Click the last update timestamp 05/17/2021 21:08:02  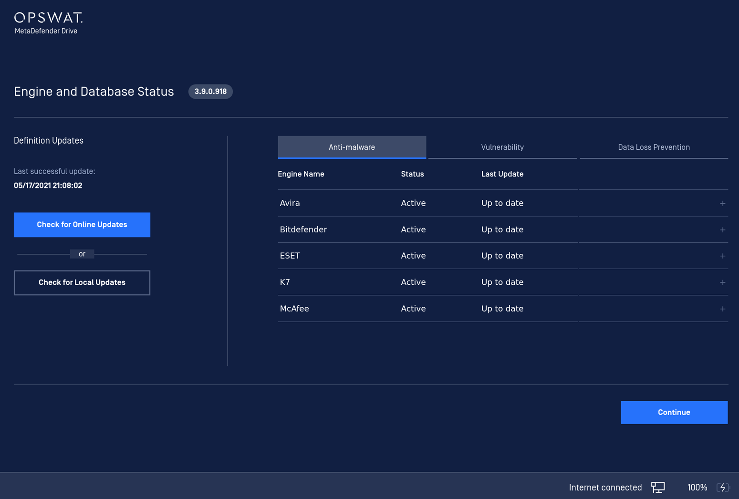[x=48, y=186]
